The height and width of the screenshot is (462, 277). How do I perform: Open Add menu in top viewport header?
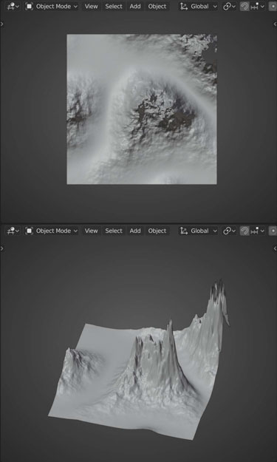point(135,6)
